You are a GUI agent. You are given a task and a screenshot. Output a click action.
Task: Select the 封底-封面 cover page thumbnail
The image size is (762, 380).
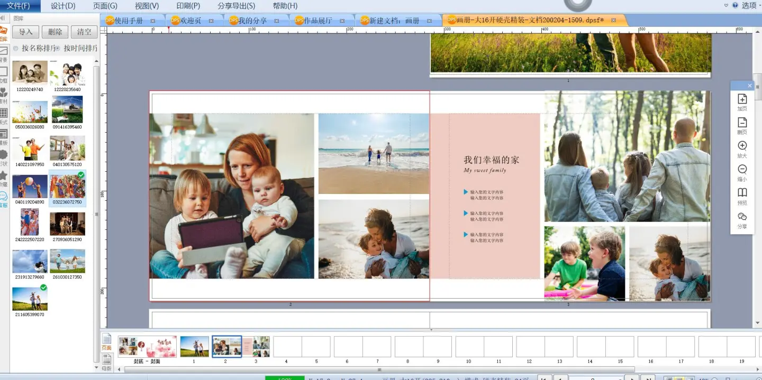147,347
